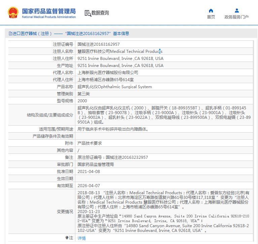Select registration number 国械注进20163162957 value
This screenshot has height=244, width=258.
99,44
